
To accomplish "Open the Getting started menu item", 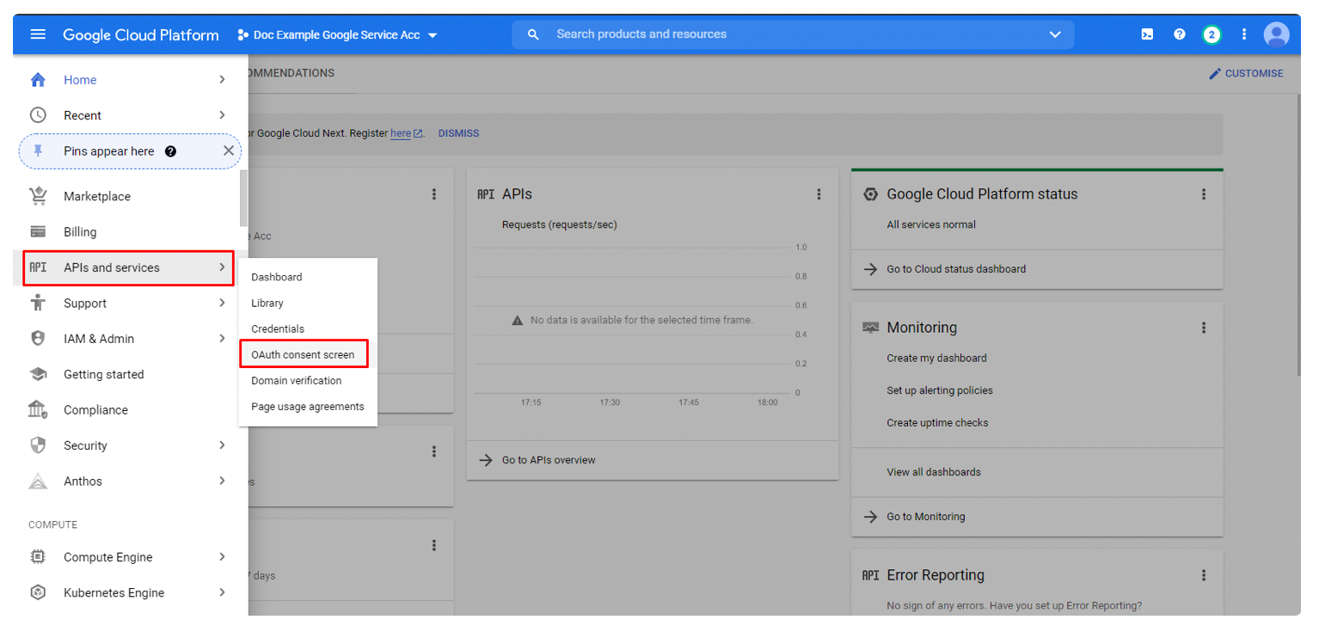I will (127, 374).
